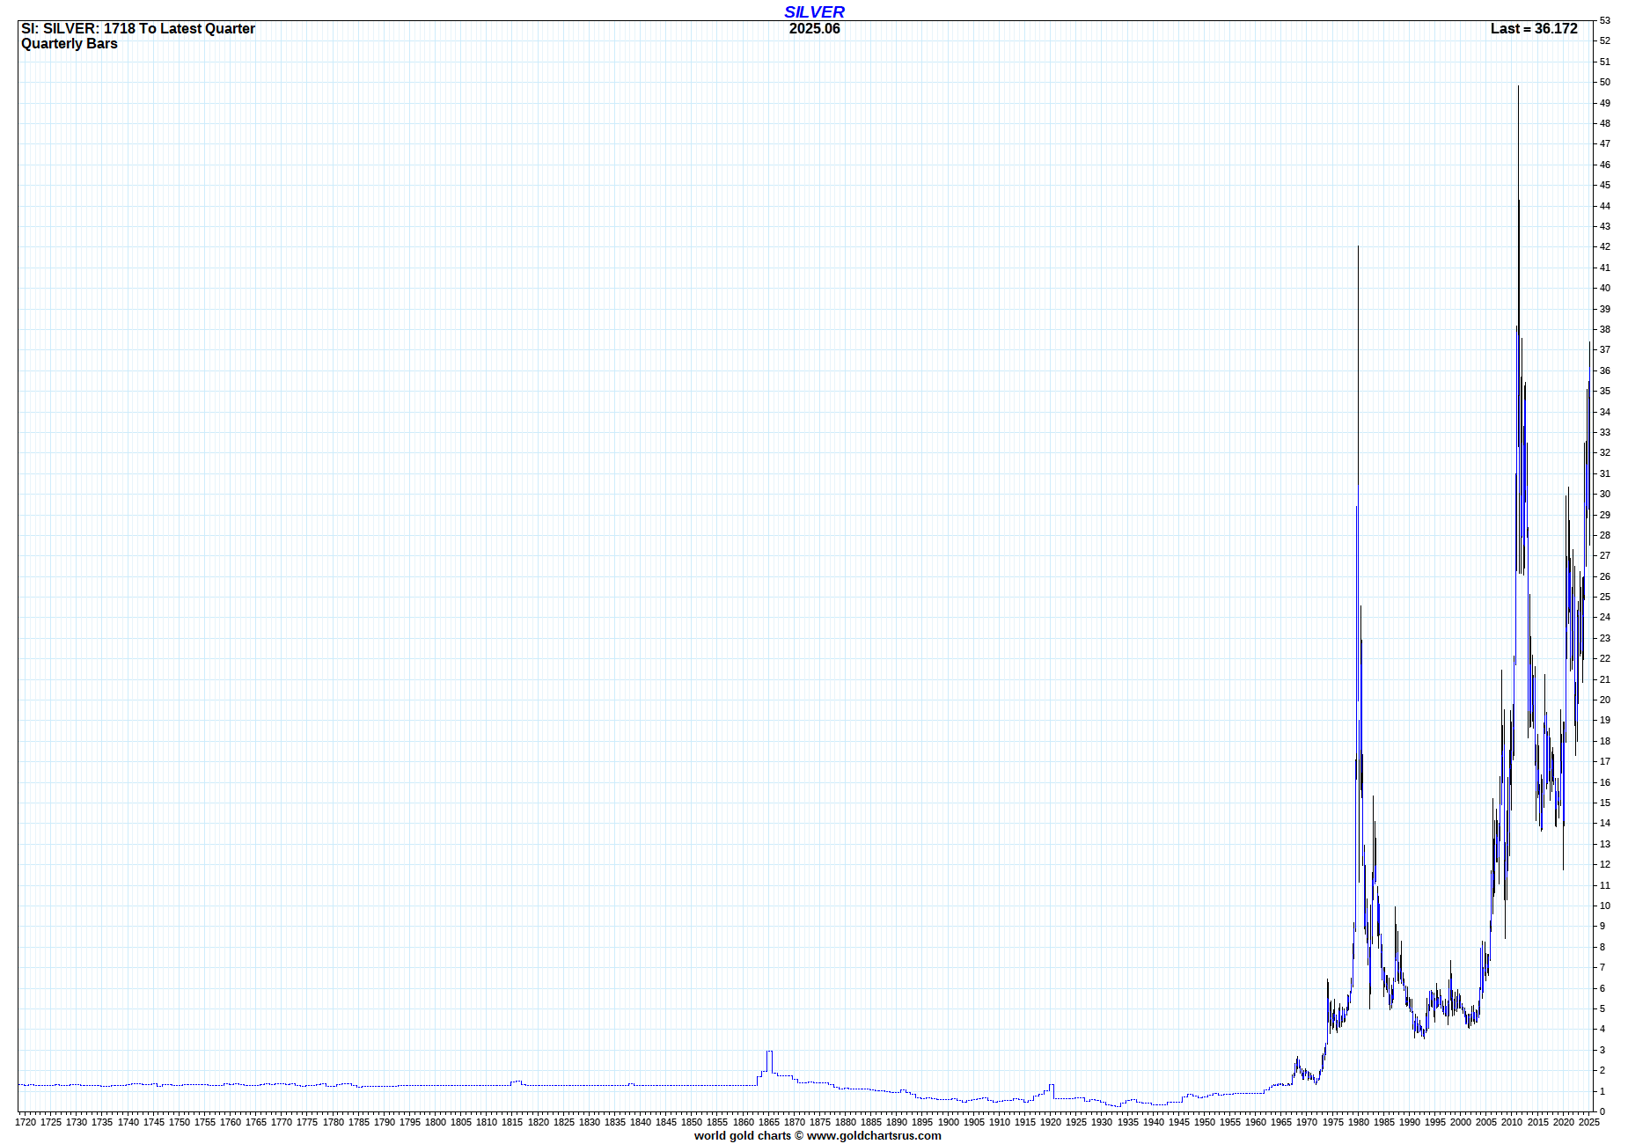Click the 1980 year label on x-axis

click(x=1358, y=1122)
